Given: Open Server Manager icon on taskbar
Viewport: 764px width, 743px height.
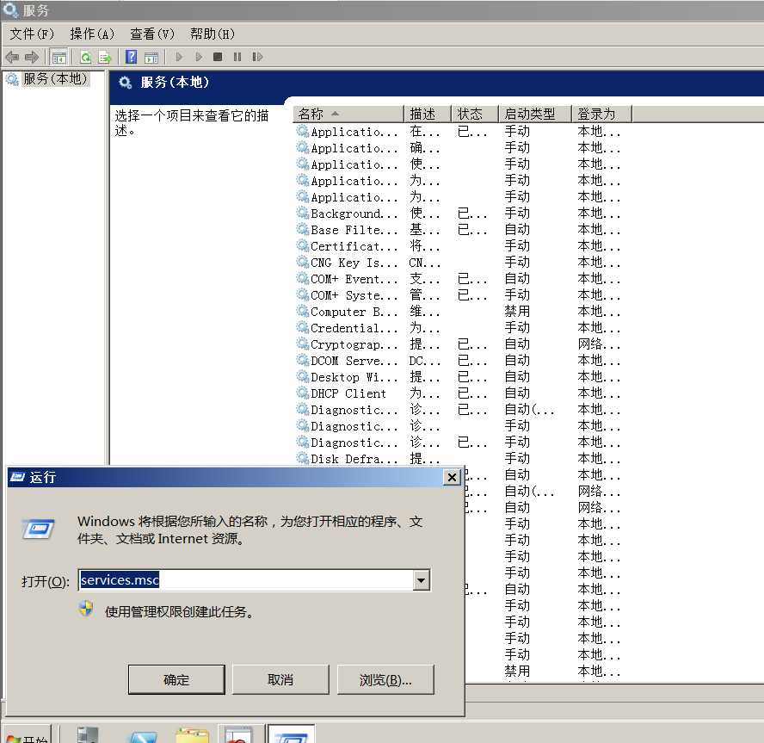Looking at the screenshot, I should (x=89, y=734).
